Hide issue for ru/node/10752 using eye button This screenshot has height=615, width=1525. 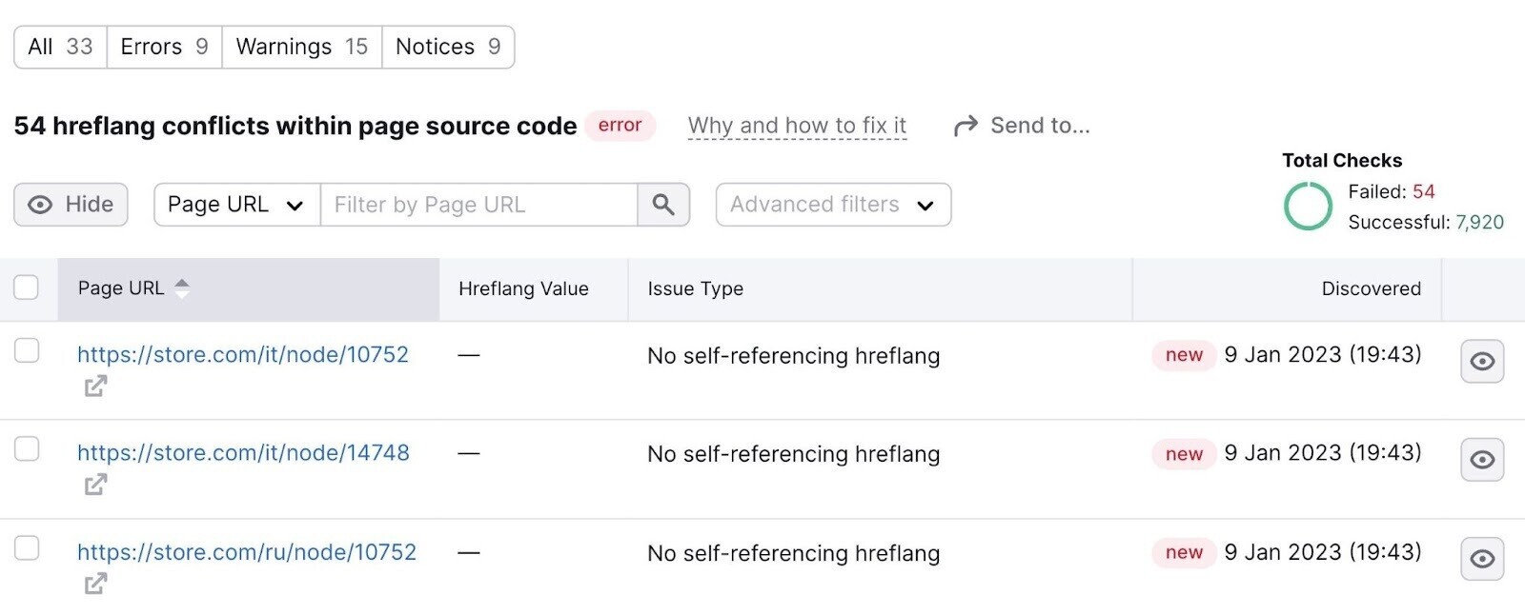tap(1482, 559)
